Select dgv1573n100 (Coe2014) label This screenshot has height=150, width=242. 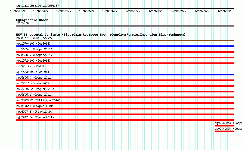pyautogui.click(x=33, y=72)
